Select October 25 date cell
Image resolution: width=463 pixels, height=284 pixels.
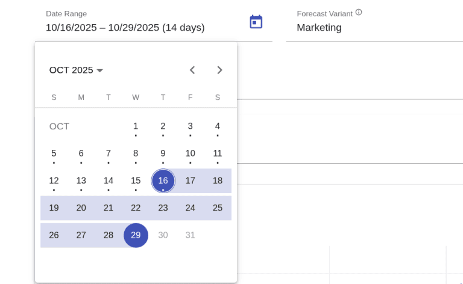218,208
